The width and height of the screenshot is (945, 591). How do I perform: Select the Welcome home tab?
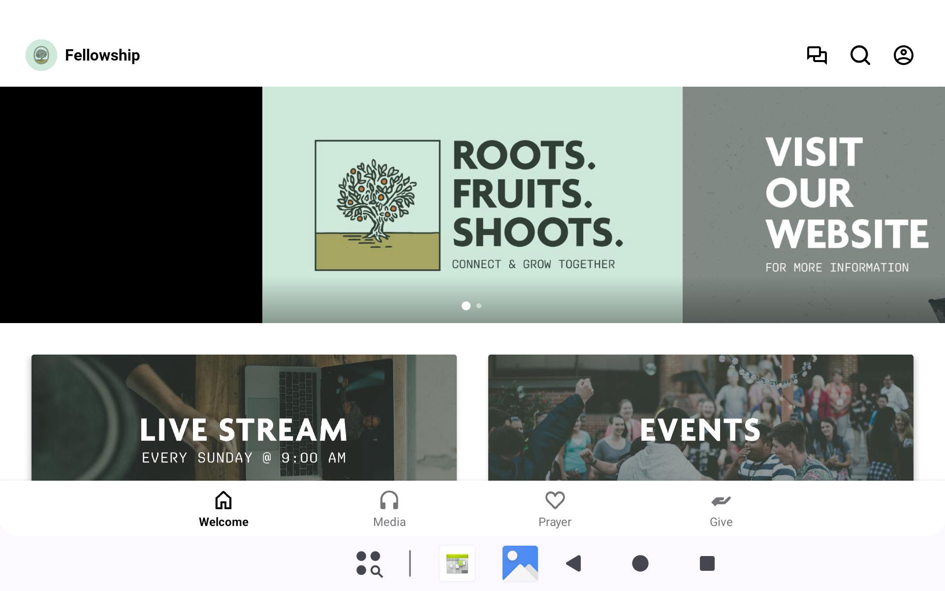click(223, 509)
